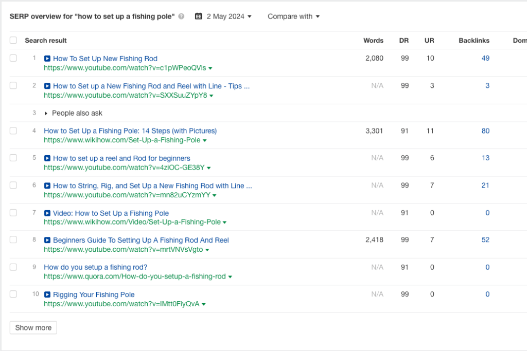Click the Show more button
The height and width of the screenshot is (351, 527).
(33, 328)
